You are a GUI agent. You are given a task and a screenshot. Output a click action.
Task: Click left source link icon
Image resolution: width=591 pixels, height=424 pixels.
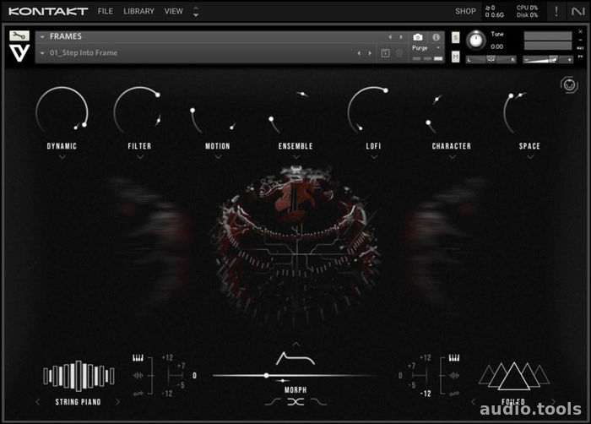pos(138,394)
